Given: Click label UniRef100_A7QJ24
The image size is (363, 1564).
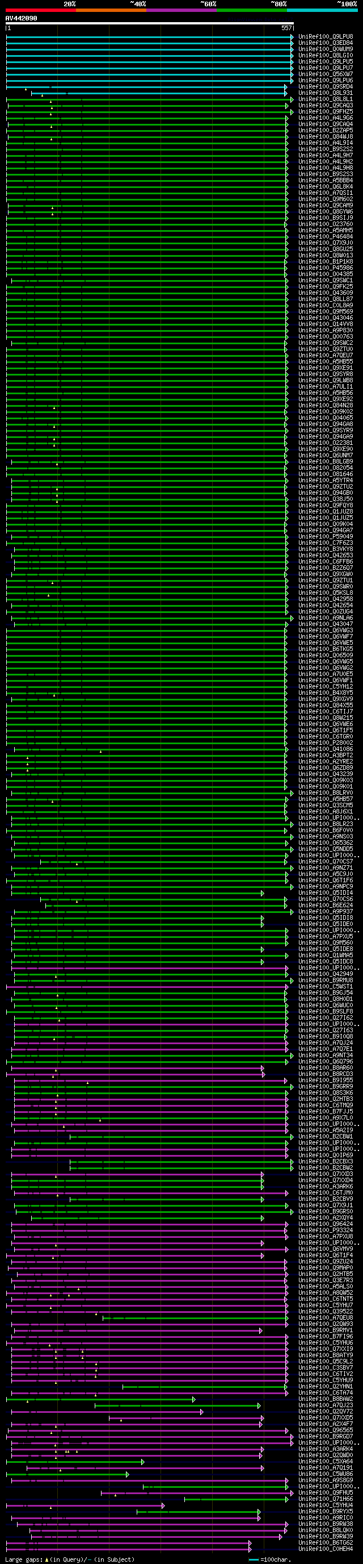Looking at the screenshot, I should pyautogui.click(x=326, y=1043).
